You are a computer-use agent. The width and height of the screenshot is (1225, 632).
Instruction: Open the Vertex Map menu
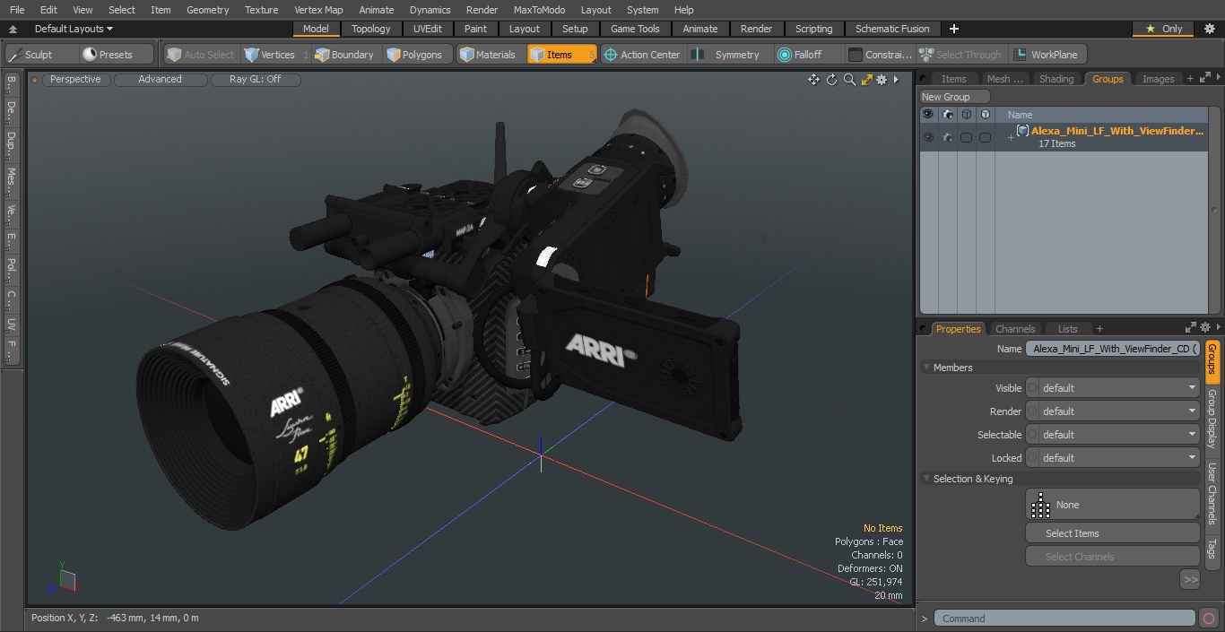click(x=318, y=10)
